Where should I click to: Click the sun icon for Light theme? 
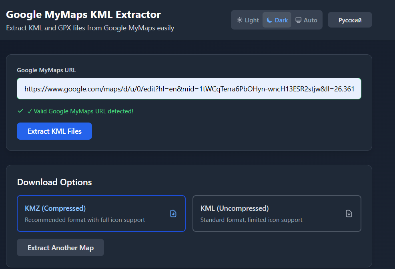coord(240,20)
